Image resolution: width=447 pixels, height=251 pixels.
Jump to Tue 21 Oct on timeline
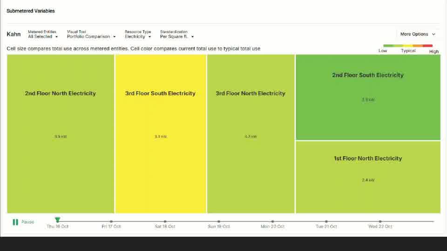326,221
